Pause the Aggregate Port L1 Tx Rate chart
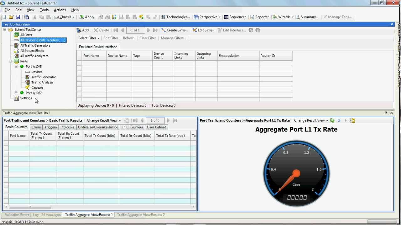This screenshot has height=225, width=401. [339, 120]
